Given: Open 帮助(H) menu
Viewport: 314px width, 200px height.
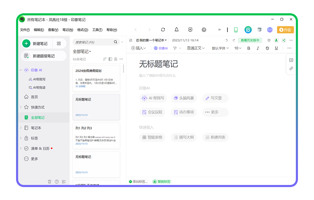Looking at the screenshot, I should tap(112, 30).
